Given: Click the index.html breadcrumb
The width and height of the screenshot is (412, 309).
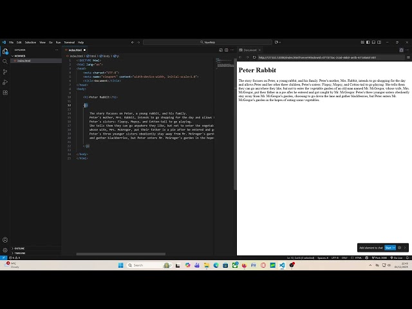Looking at the screenshot, I should pyautogui.click(x=76, y=56).
